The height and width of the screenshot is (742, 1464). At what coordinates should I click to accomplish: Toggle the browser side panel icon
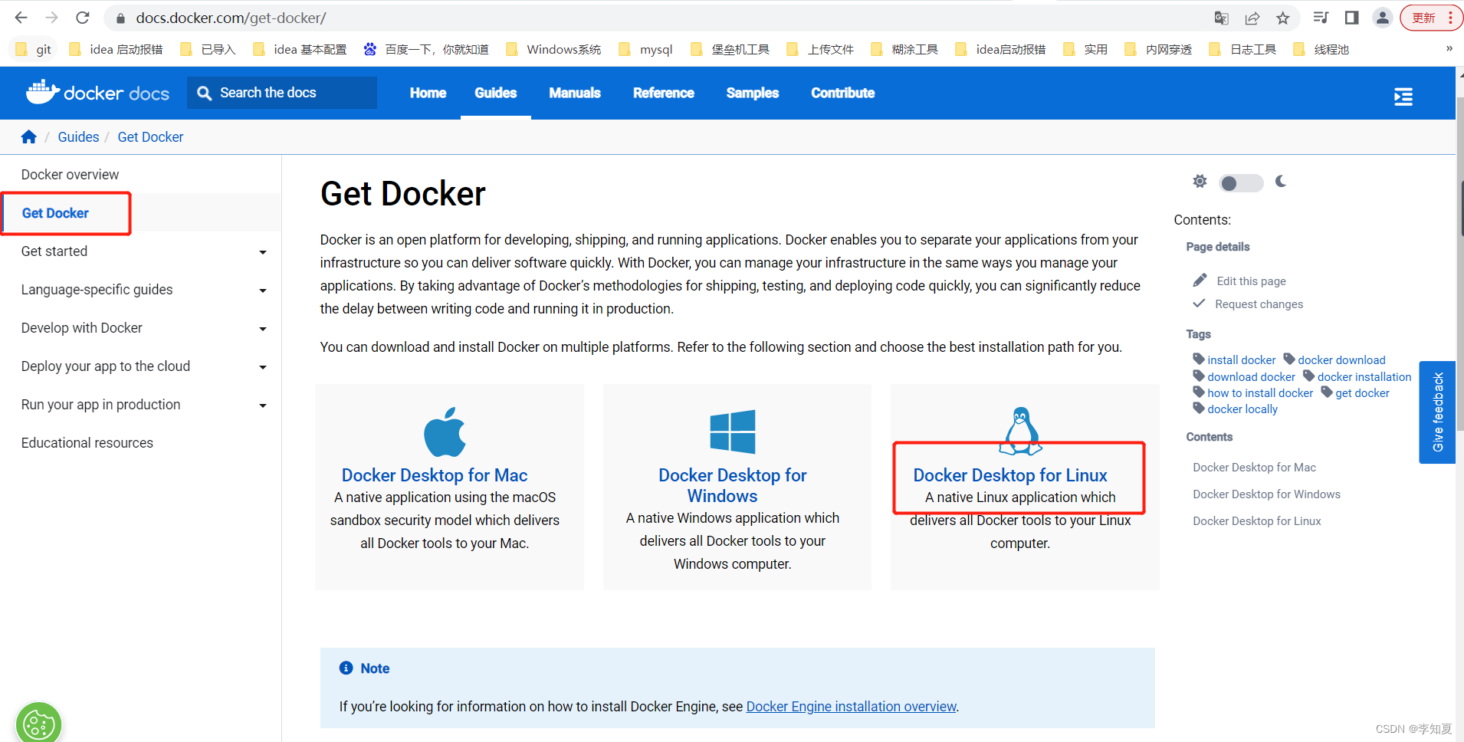pyautogui.click(x=1352, y=18)
